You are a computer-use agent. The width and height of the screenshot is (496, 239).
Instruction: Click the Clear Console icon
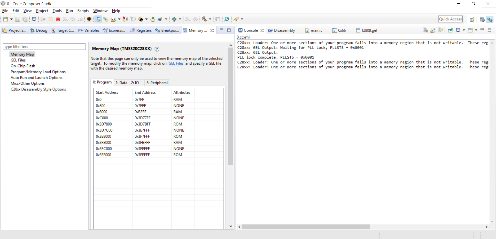(425, 30)
